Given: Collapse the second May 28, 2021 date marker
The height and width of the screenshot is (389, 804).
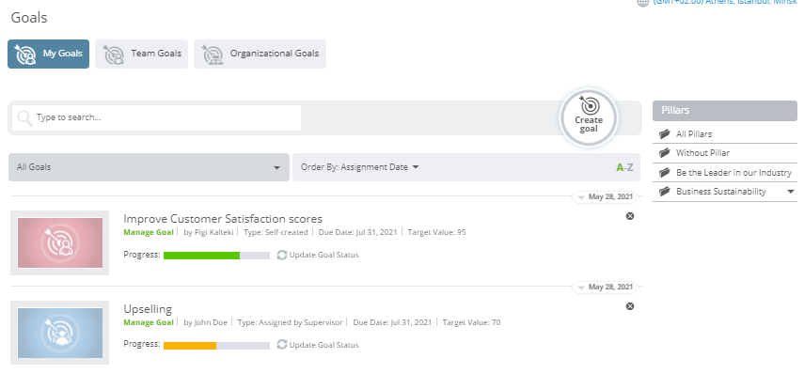Looking at the screenshot, I should click(x=581, y=287).
